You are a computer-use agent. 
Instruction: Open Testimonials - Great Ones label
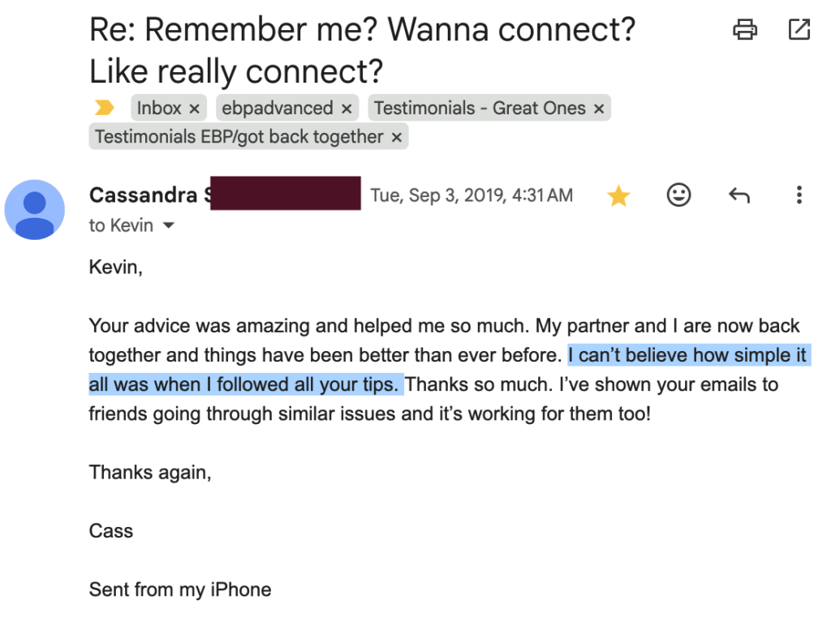coord(480,108)
